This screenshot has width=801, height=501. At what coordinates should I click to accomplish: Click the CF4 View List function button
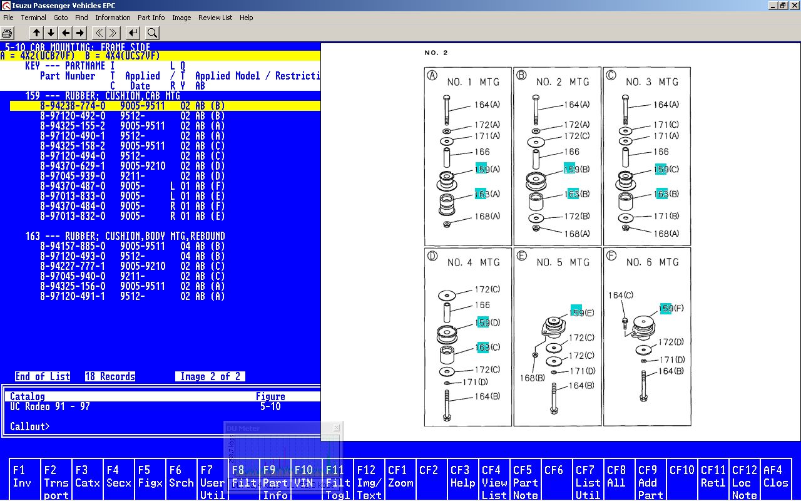(494, 480)
